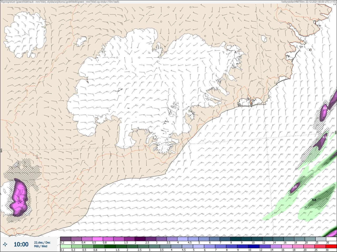Pick the palest green swatch labeled 0.1
Screen dimensions: 337x252
pos(66,246)
